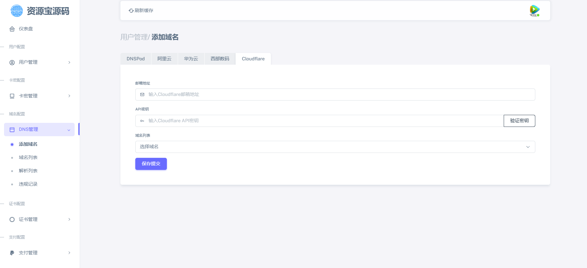The image size is (587, 268).
Task: Expand the 证书管理 submenu chevron
Action: 69,219
